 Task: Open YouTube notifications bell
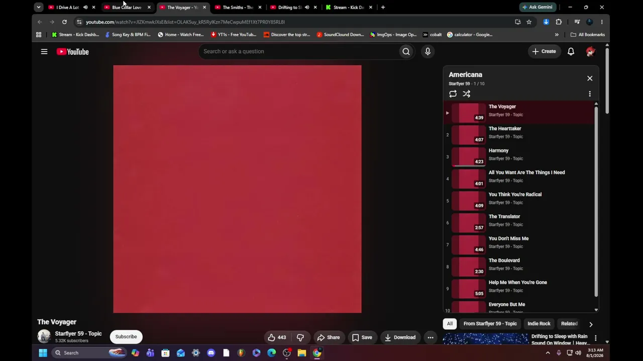pyautogui.click(x=571, y=51)
